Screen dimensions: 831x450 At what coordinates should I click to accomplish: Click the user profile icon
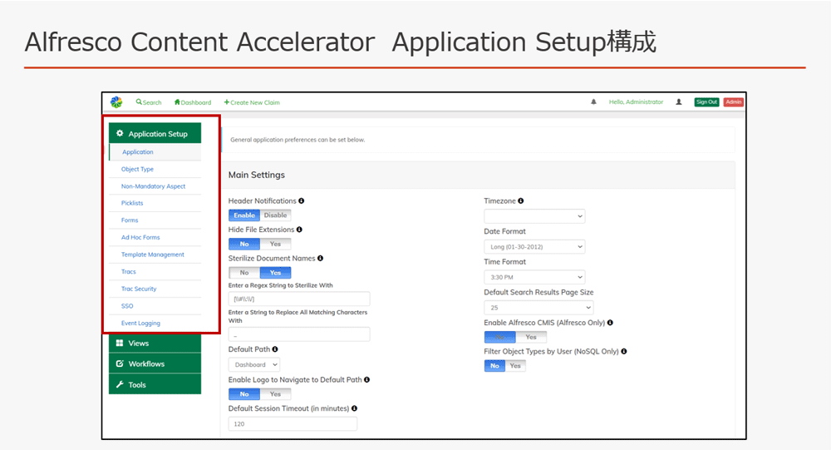click(x=678, y=101)
